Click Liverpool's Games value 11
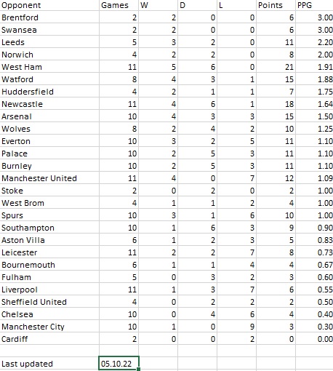The height and width of the screenshot is (371, 333). point(119,290)
